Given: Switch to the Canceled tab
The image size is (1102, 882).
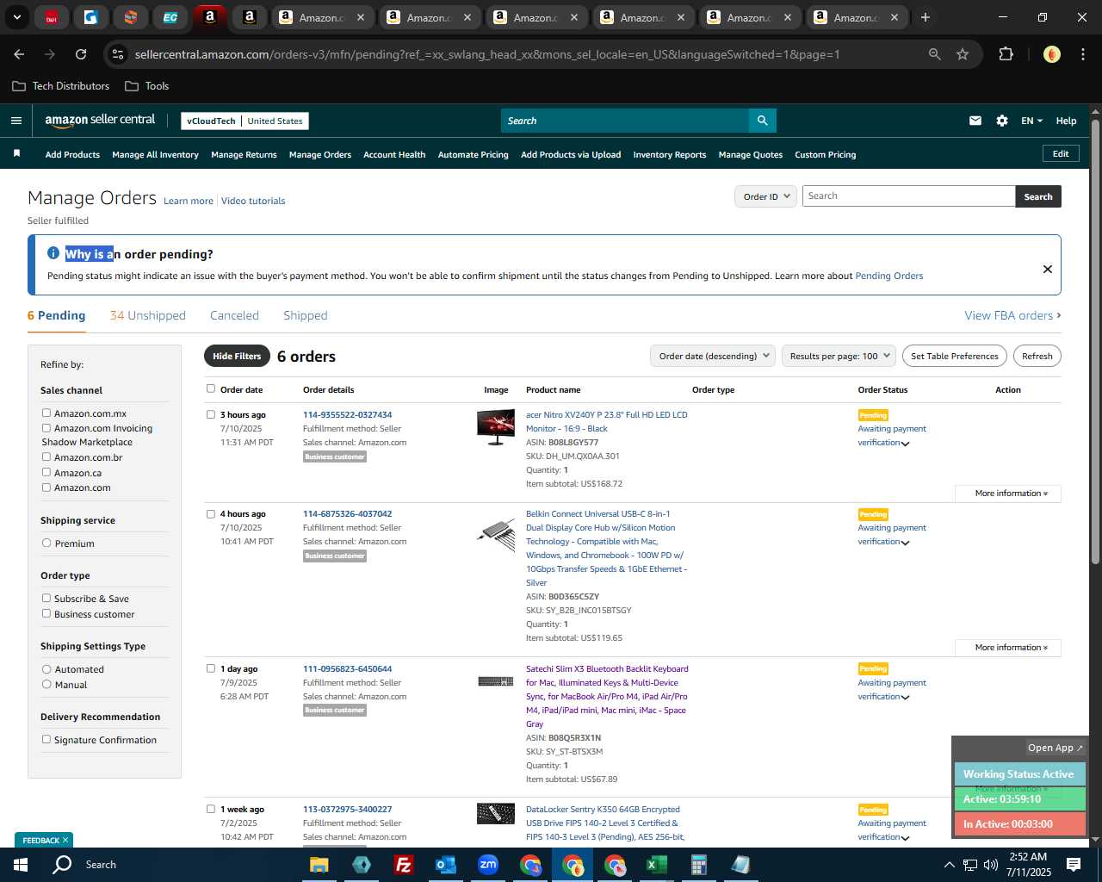Looking at the screenshot, I should [x=234, y=315].
